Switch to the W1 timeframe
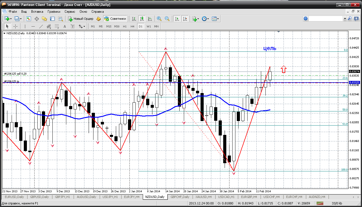 click(149, 26)
